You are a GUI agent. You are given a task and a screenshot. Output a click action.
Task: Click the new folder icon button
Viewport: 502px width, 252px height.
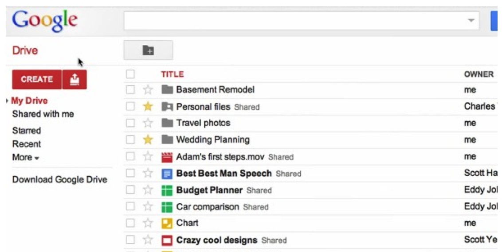[x=148, y=50]
